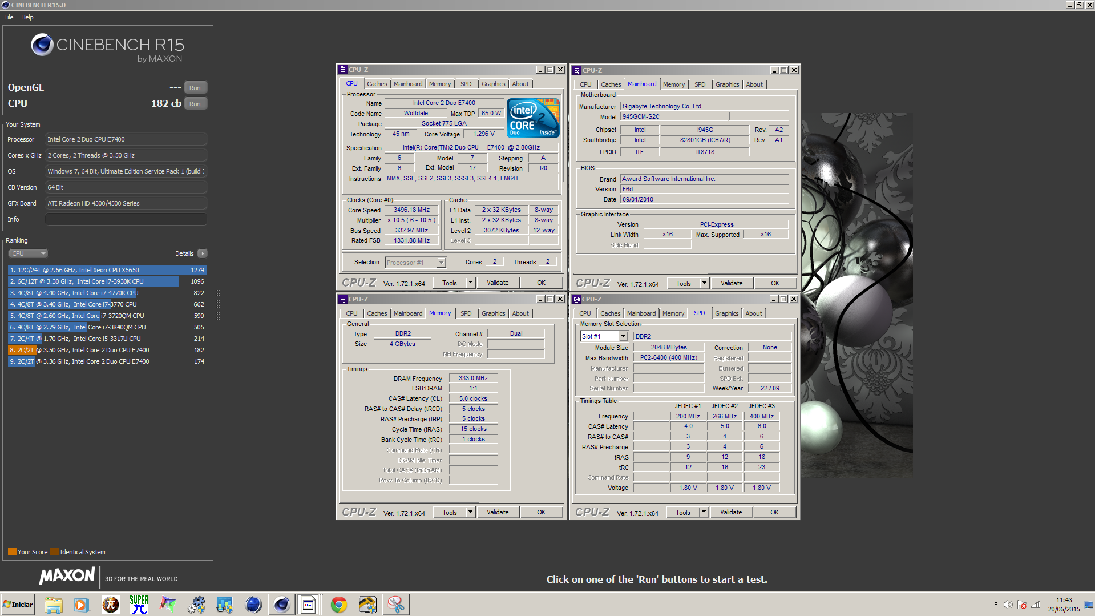Click the Processor field in Your System
Viewport: 1095px width, 616px height.
[126, 139]
